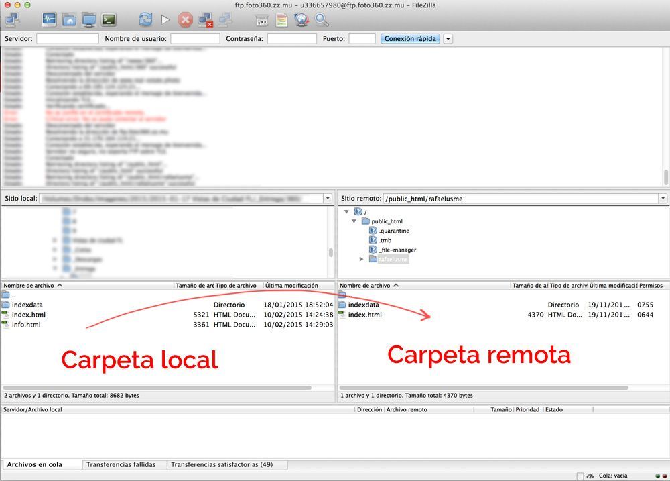This screenshot has height=481, width=670.
Task: Toggle the local directory tree view
Action: pos(69,19)
